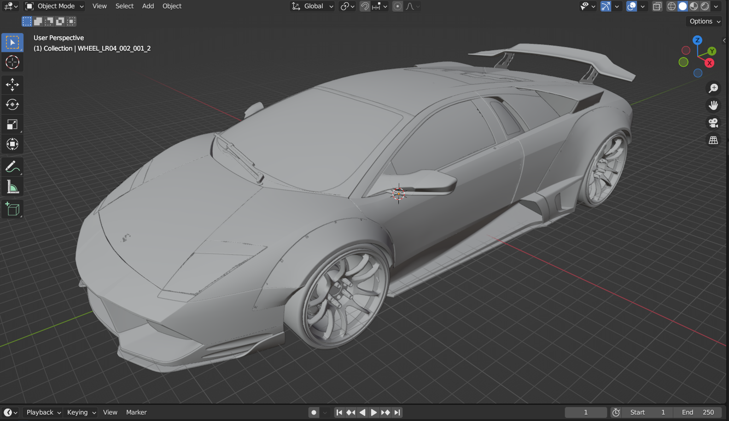This screenshot has height=421, width=729.
Task: Open Global transform orientation dropdown
Action: pyautogui.click(x=312, y=6)
